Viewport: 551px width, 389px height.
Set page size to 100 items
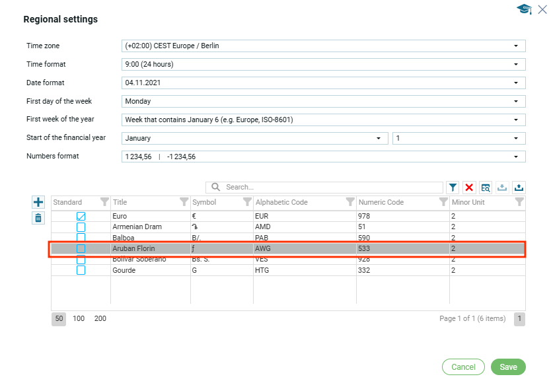click(79, 318)
